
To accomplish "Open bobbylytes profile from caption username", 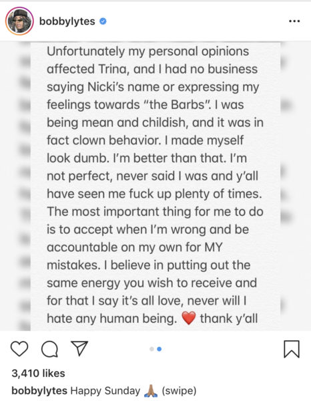I will 39,391.
